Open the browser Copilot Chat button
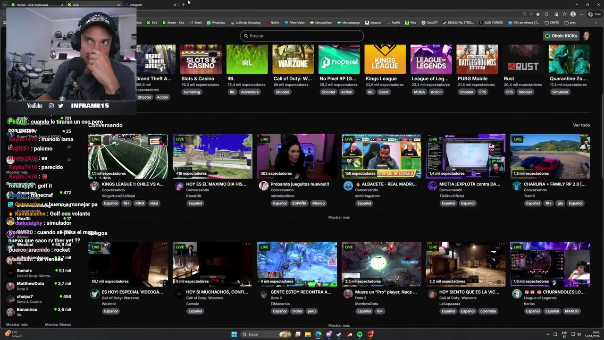604x340 pixels. (x=594, y=14)
